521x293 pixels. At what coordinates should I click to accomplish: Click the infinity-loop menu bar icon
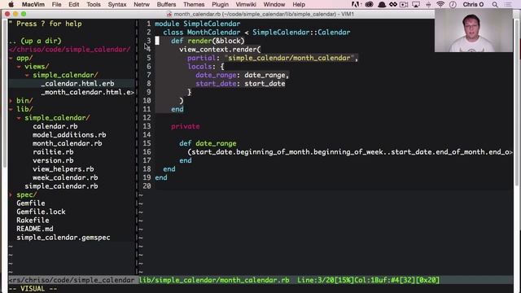[393, 4]
